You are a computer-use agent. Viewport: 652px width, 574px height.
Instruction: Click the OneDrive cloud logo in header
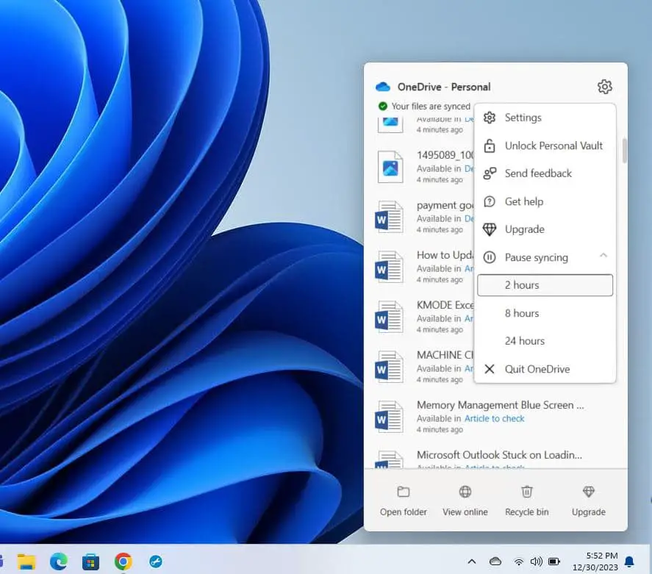382,87
